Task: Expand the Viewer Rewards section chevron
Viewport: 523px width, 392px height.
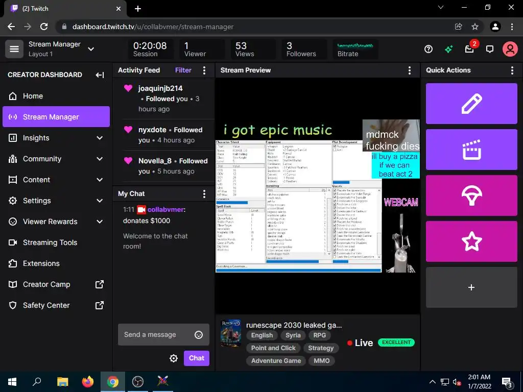Action: (x=100, y=222)
